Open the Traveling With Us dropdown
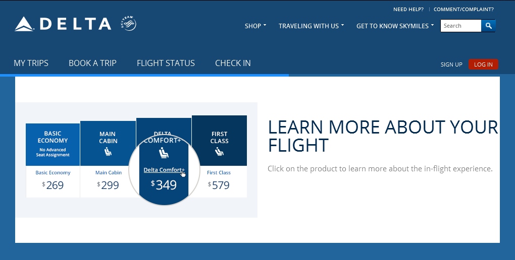The height and width of the screenshot is (260, 515). pos(311,26)
